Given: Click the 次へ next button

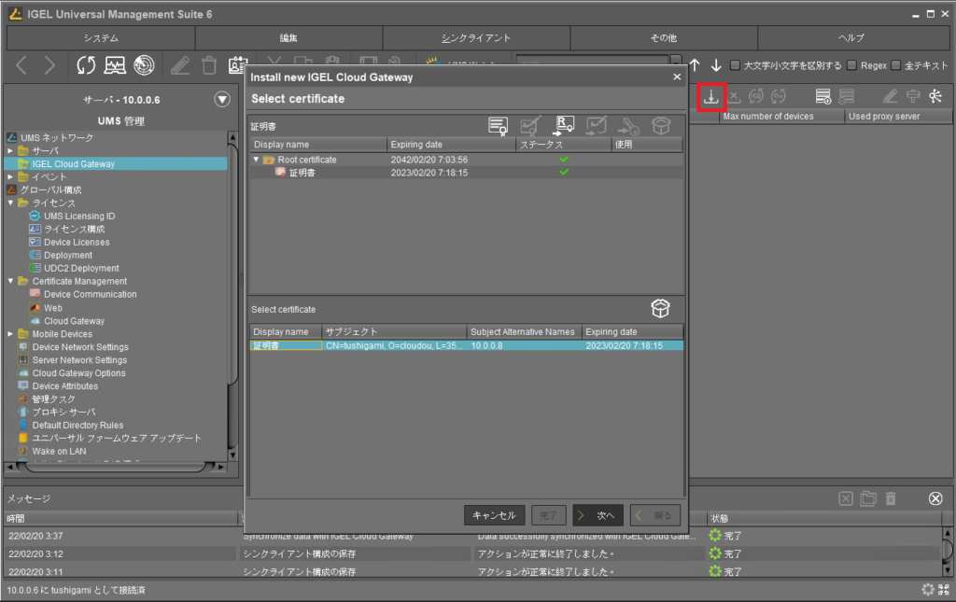Looking at the screenshot, I should [x=598, y=515].
